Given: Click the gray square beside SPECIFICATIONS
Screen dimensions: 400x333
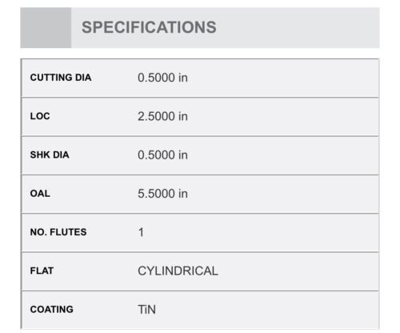Looking at the screenshot, I should point(46,28).
